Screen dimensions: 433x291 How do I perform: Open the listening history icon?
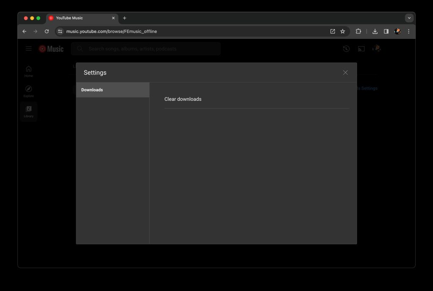pyautogui.click(x=346, y=49)
